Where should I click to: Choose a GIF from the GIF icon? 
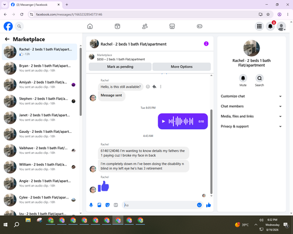click(116, 205)
